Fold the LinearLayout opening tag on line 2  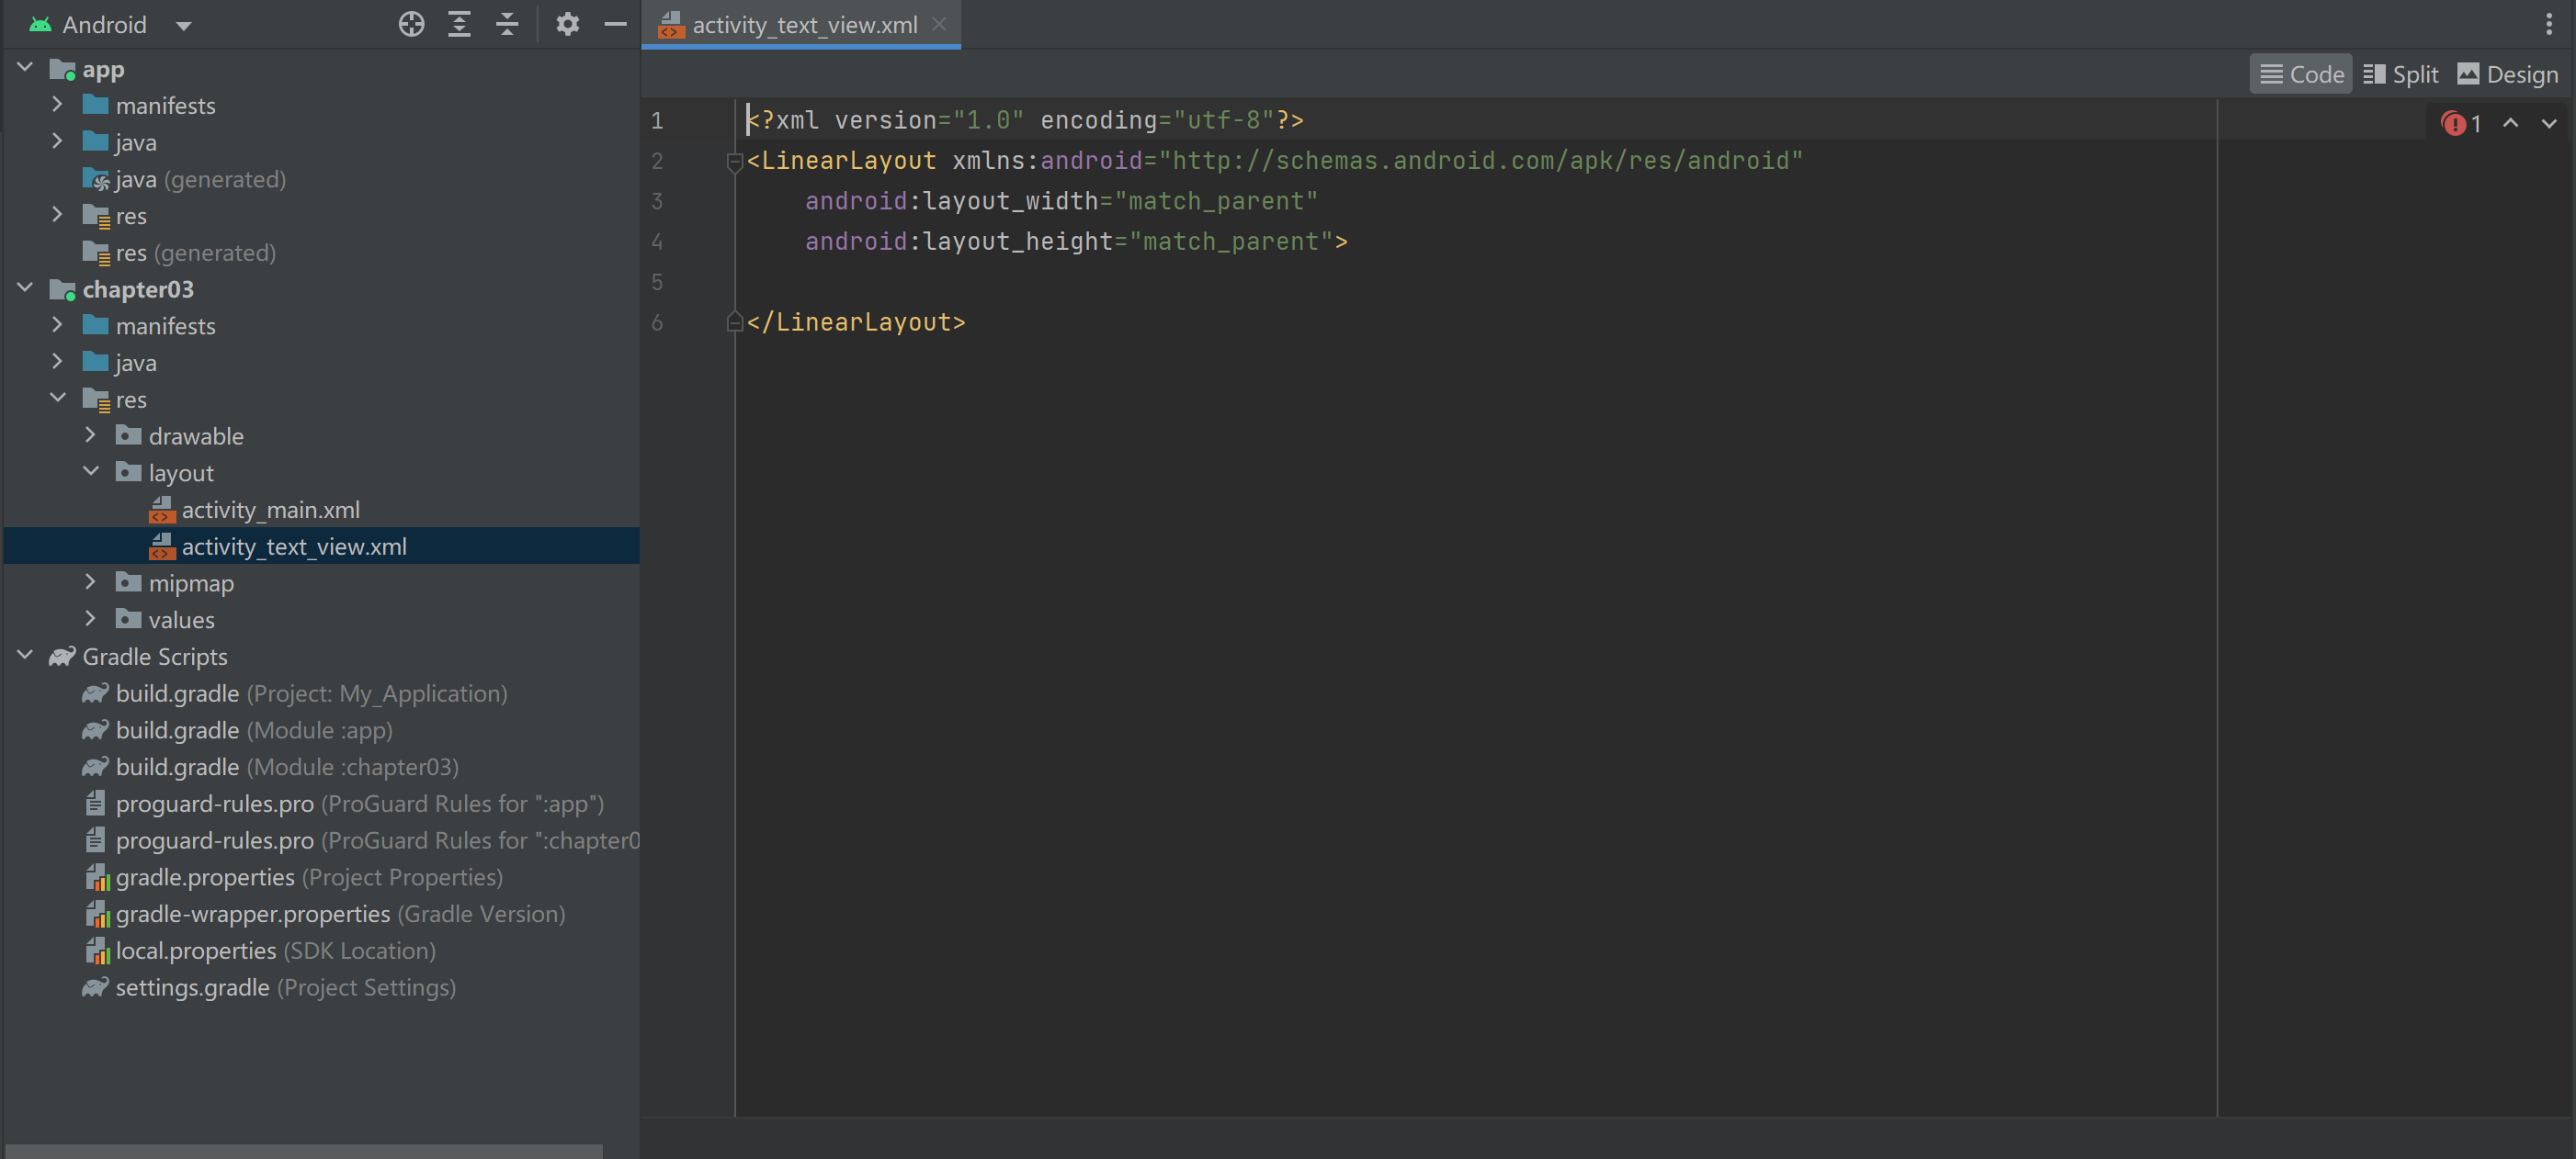click(x=734, y=161)
